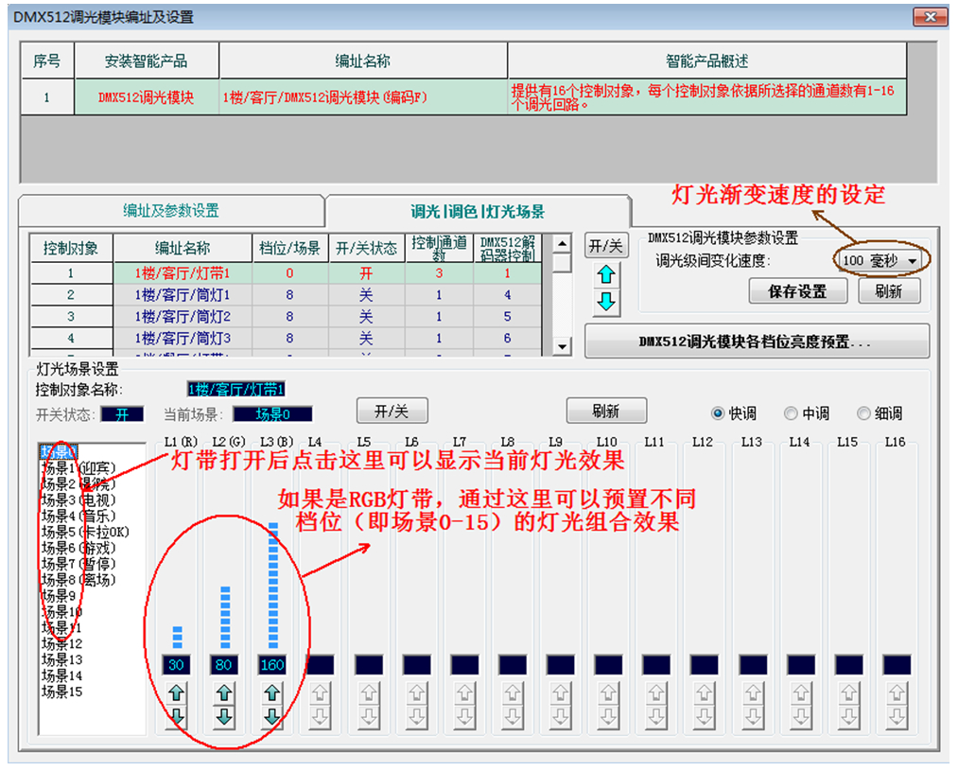The height and width of the screenshot is (771, 958).
Task: Select the 1楼/客厅/灯带1 row in the control table
Action: pyautogui.click(x=286, y=273)
